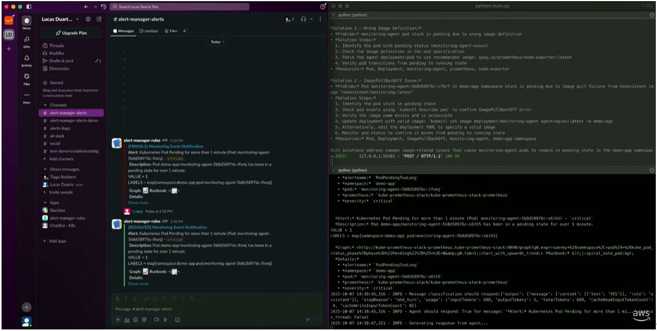
Task: Toggle the Slack sidebar panel icon
Action: click(x=29, y=7)
